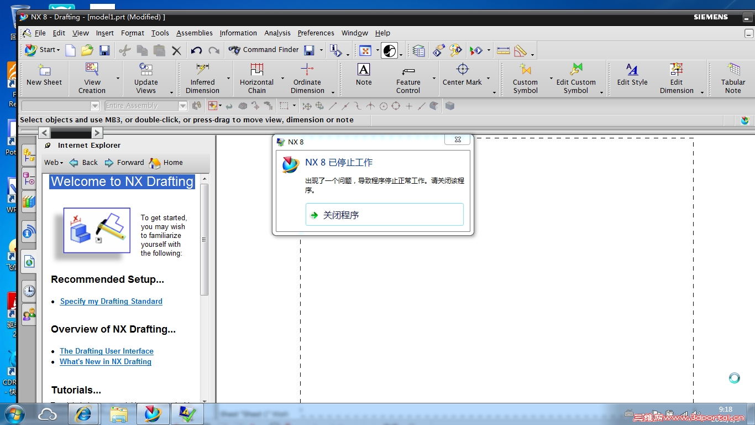
Task: Follow the What's New in NX Drafting link
Action: pyautogui.click(x=106, y=362)
